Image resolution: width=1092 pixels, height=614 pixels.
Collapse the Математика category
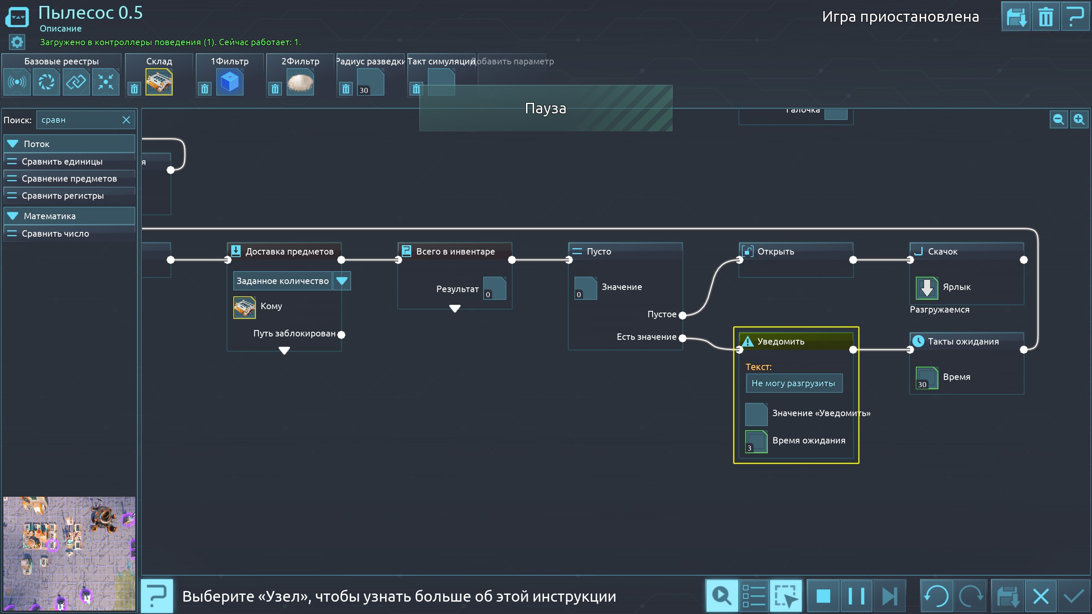[x=13, y=216]
